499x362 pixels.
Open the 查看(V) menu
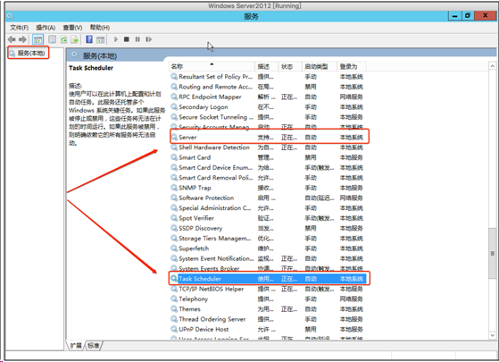(72, 28)
